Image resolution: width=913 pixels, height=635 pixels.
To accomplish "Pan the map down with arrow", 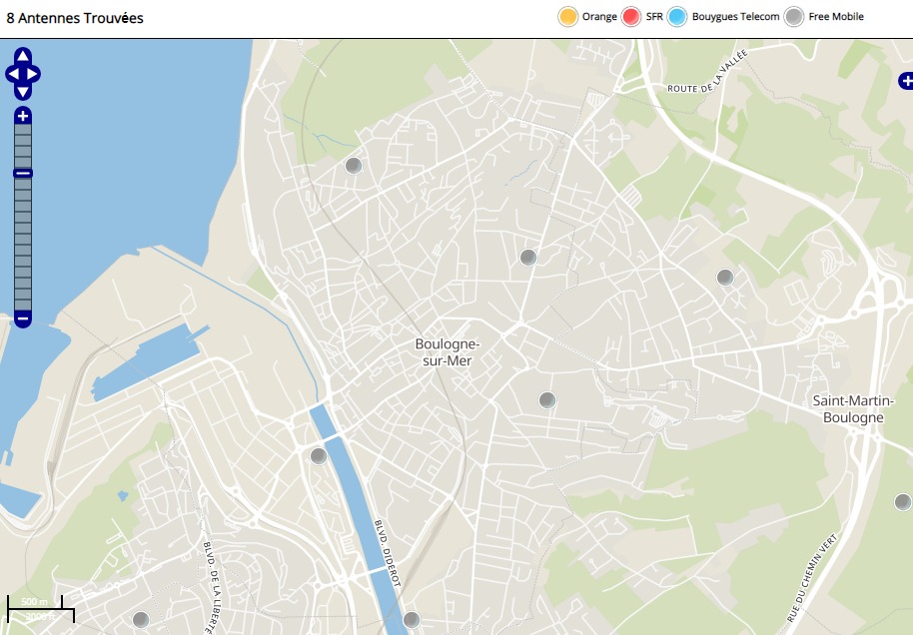I will click(x=23, y=92).
